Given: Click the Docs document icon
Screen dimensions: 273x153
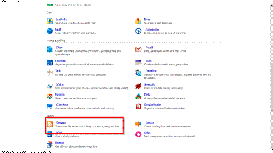Looking at the screenshot, I should pos(49,49).
